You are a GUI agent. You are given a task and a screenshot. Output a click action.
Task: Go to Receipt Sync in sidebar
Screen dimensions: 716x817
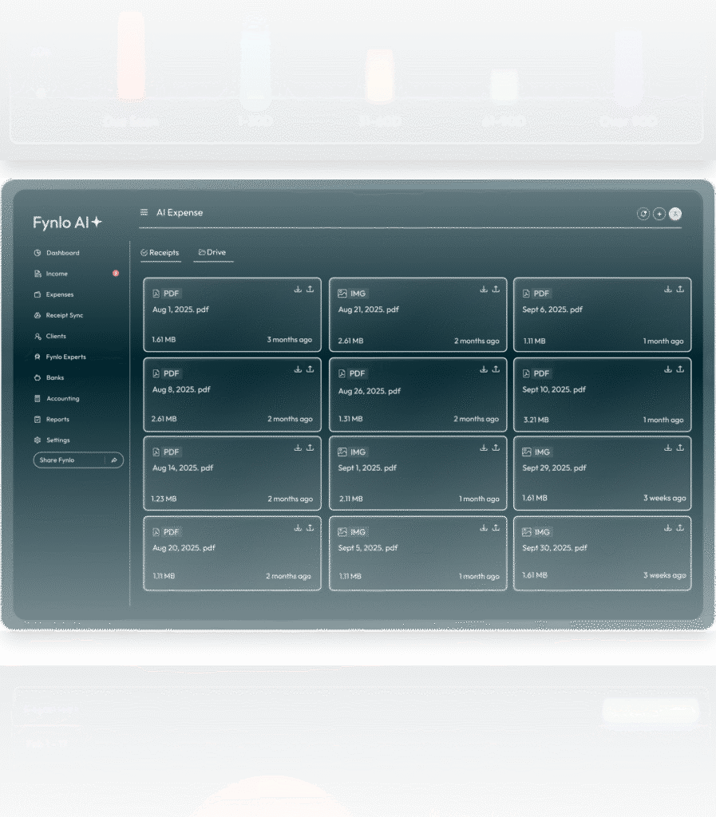64,315
